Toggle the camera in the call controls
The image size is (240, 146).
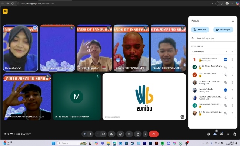coord(103,134)
